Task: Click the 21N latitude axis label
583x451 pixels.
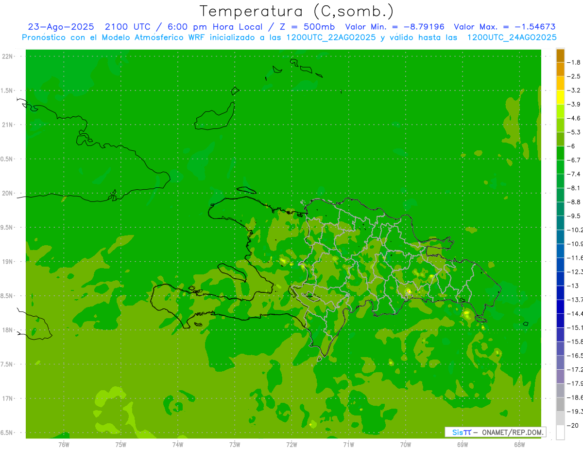Action: pyautogui.click(x=8, y=125)
